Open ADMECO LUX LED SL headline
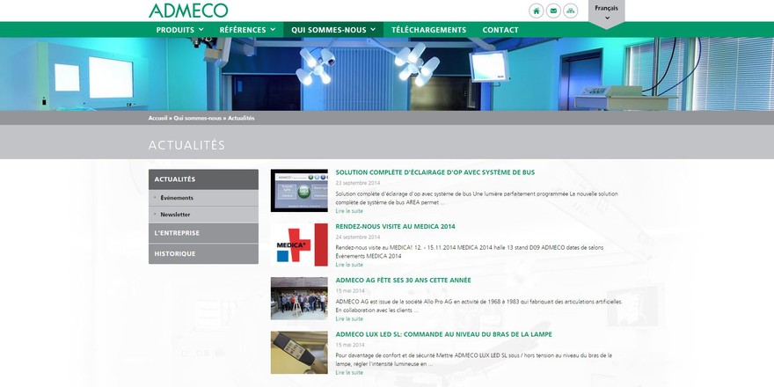Screen dimensions: 774x387 (444, 334)
